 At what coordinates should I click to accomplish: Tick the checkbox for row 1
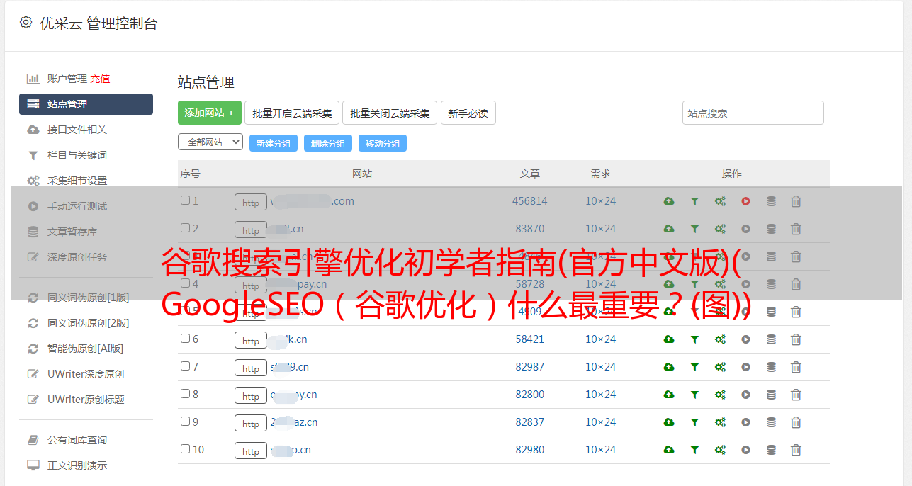pyautogui.click(x=185, y=200)
